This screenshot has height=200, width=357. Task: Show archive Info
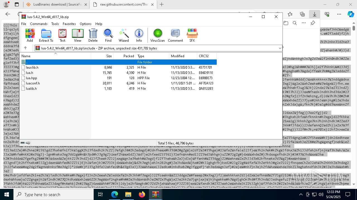(139, 35)
